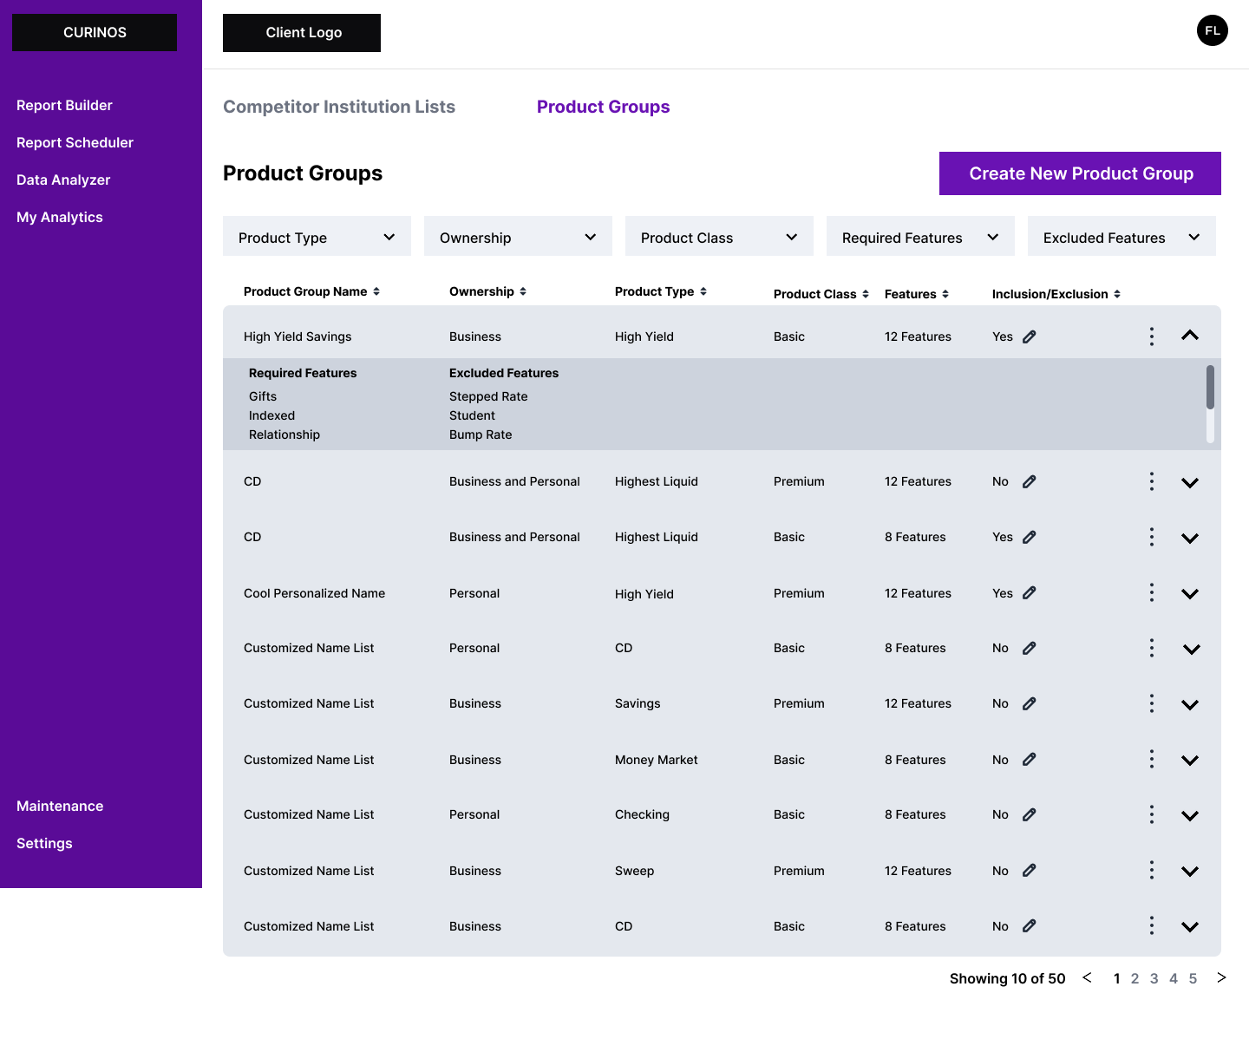Expand the Cool Personalized Name row
Image resolution: width=1249 pixels, height=1052 pixels.
click(x=1190, y=594)
